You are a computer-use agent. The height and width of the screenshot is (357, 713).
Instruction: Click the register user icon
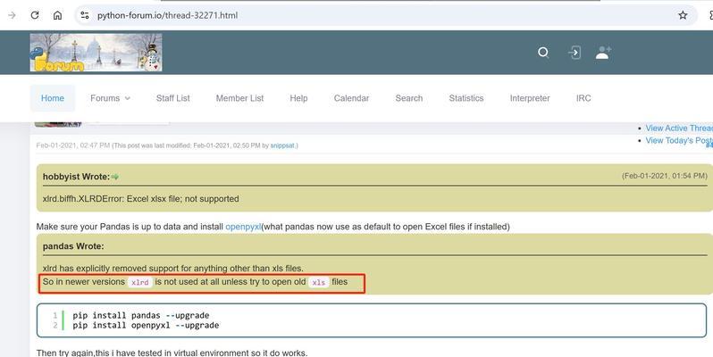[603, 53]
